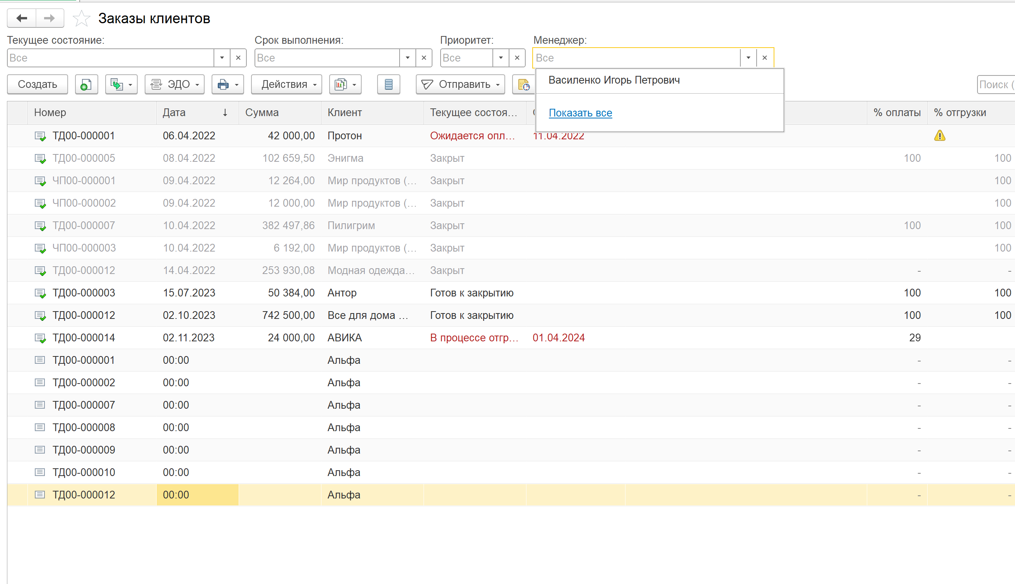This screenshot has height=584, width=1015.
Task: Click the warning icon in ТД00-000001 row
Action: coord(940,135)
